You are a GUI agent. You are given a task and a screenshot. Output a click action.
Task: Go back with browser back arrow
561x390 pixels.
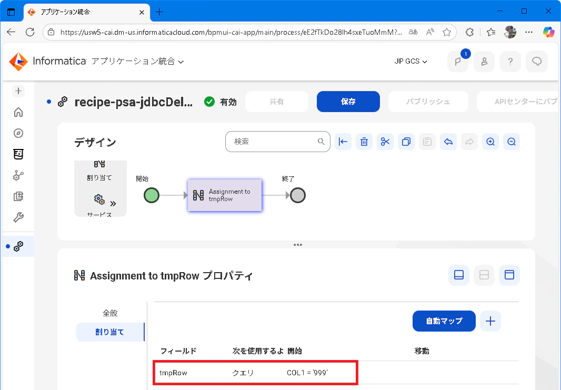(11, 32)
